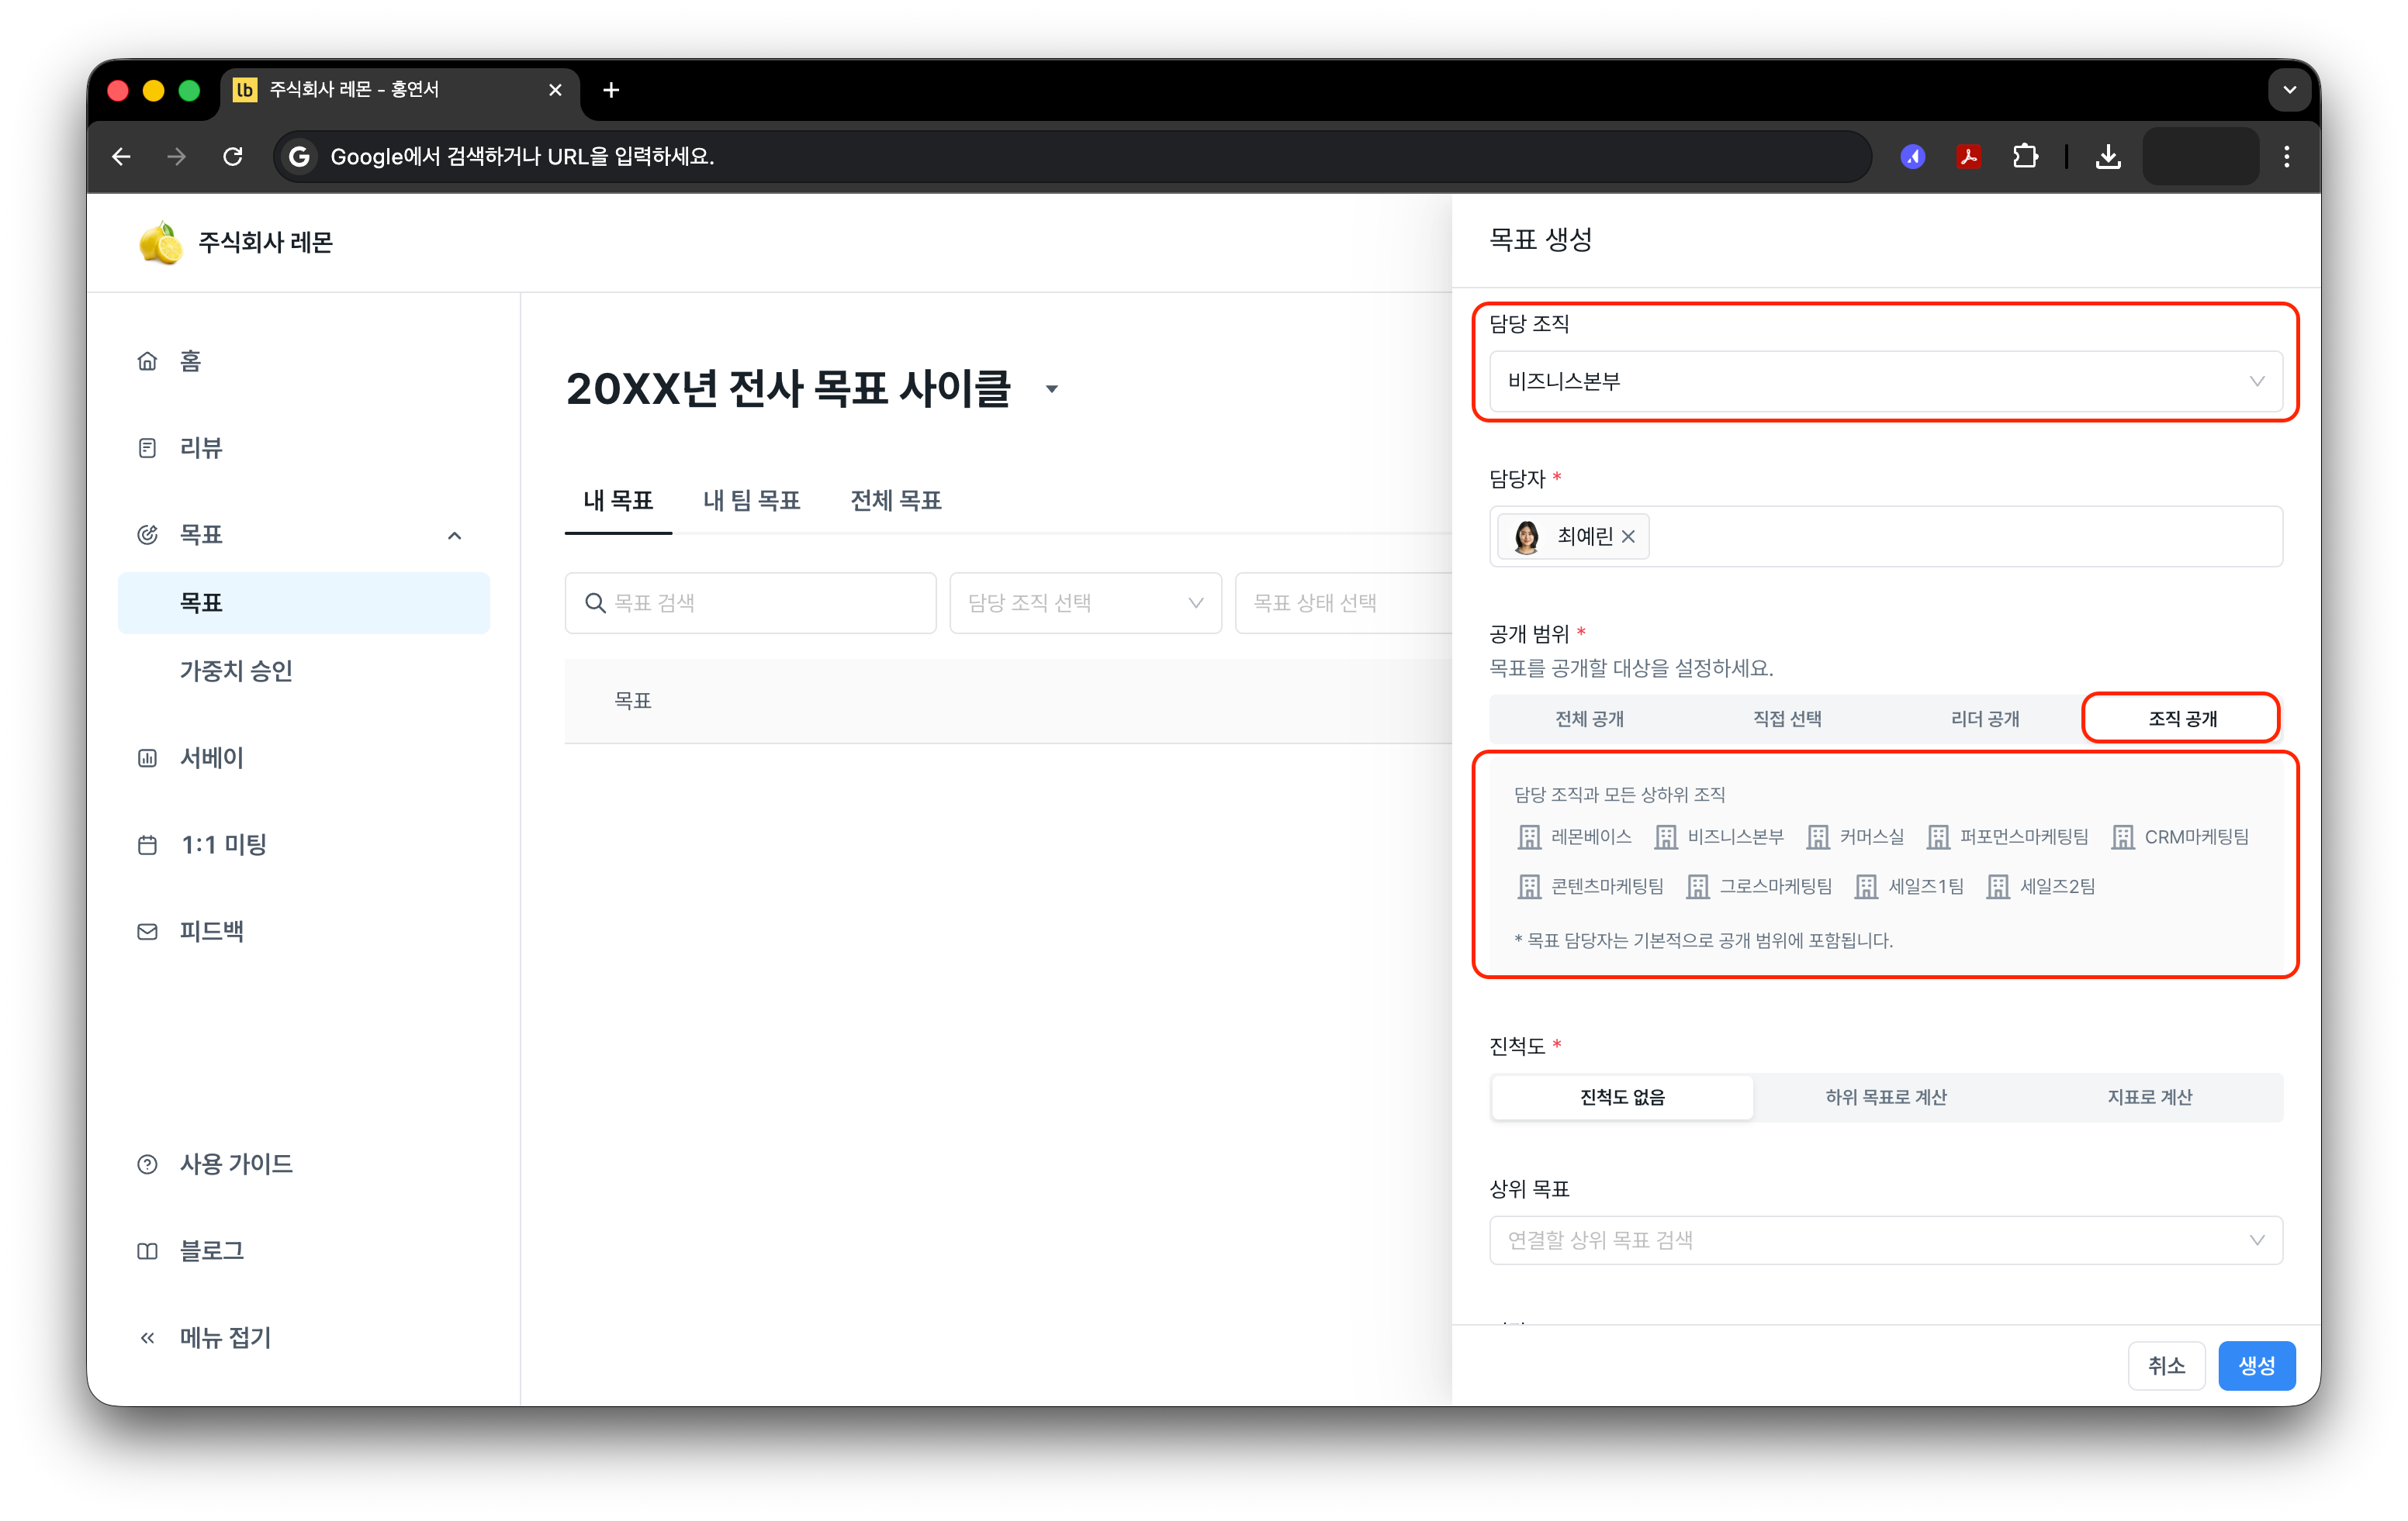Screen dimensions: 2408x1521
Task: Switch to the 내 팀 목표 tab
Action: pos(751,500)
